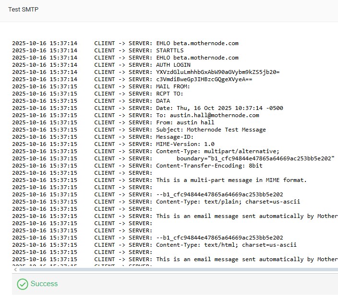Click the Success status text
This screenshot has width=338, height=301.
point(44,284)
